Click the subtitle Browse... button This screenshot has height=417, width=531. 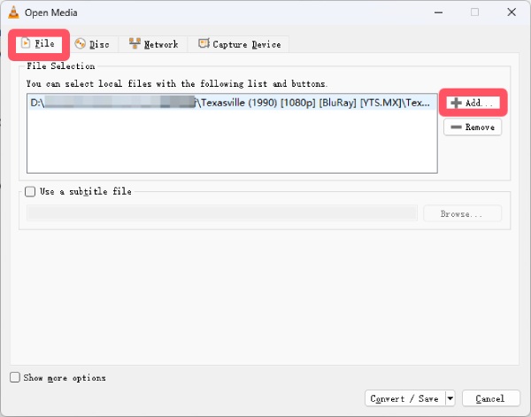pos(462,213)
